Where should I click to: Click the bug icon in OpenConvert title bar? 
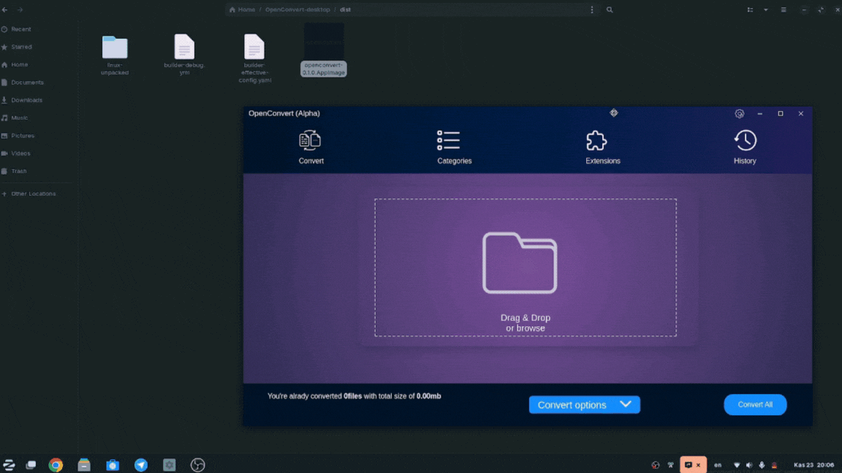click(x=614, y=112)
